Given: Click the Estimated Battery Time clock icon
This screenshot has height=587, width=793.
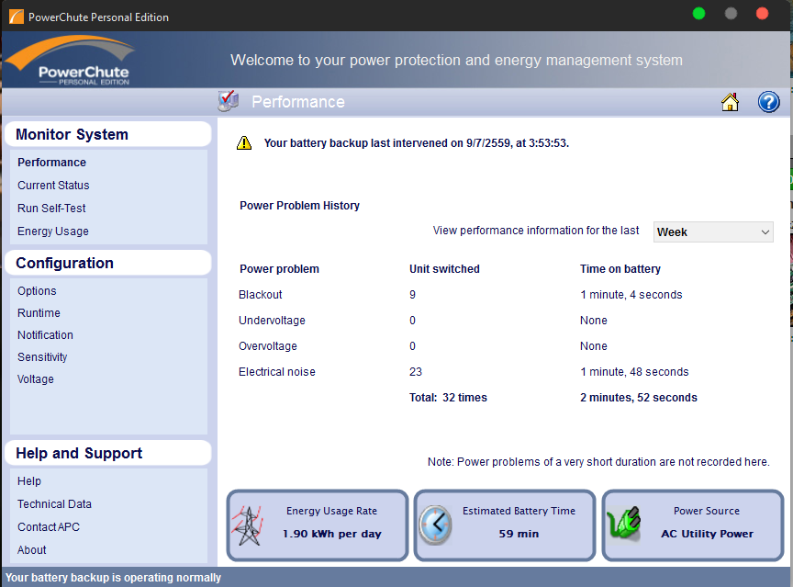Looking at the screenshot, I should pyautogui.click(x=435, y=525).
